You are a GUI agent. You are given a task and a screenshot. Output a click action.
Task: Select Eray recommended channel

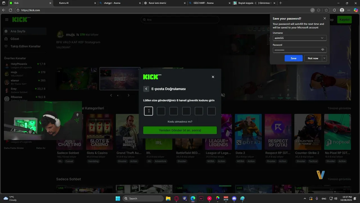(x=25, y=90)
